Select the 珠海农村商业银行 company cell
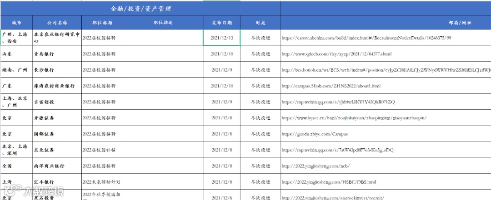The height and width of the screenshot is (200, 491). point(57,86)
